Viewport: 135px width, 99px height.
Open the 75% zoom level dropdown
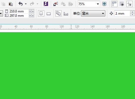[x=98, y=4]
